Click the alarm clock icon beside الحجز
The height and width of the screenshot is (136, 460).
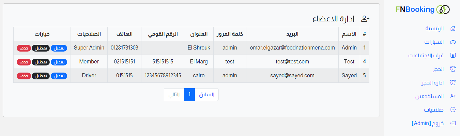tap(453, 69)
